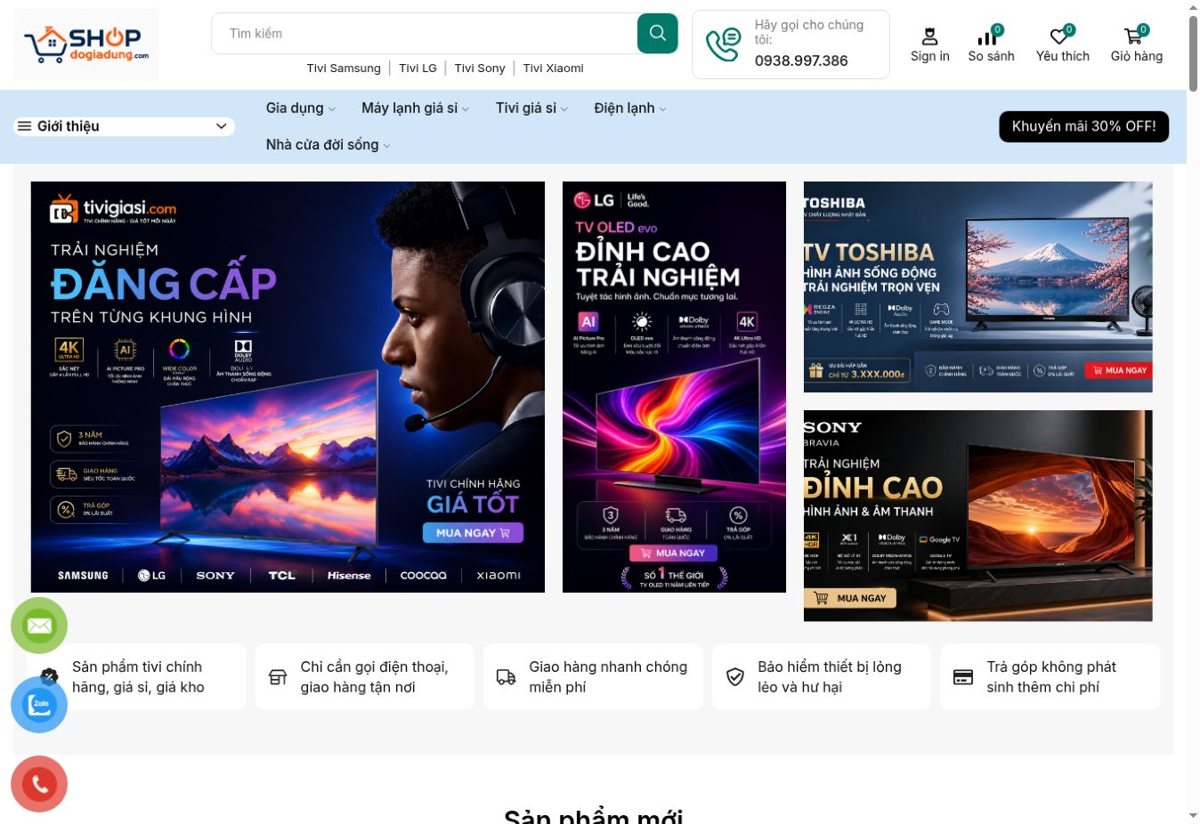
Task: Open the Sony Bravia Đỉnh Cao banner
Action: pyautogui.click(x=977, y=516)
